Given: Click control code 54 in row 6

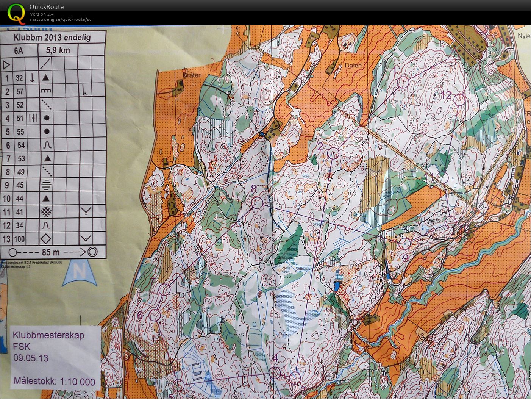Looking at the screenshot, I should [x=20, y=145].
